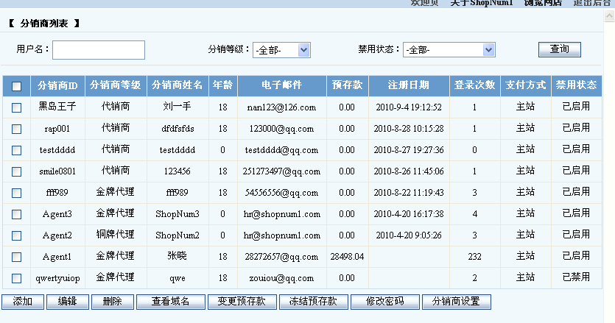Click the 用户名 text input field
Viewport: 615px width, 323px height.
(99, 50)
